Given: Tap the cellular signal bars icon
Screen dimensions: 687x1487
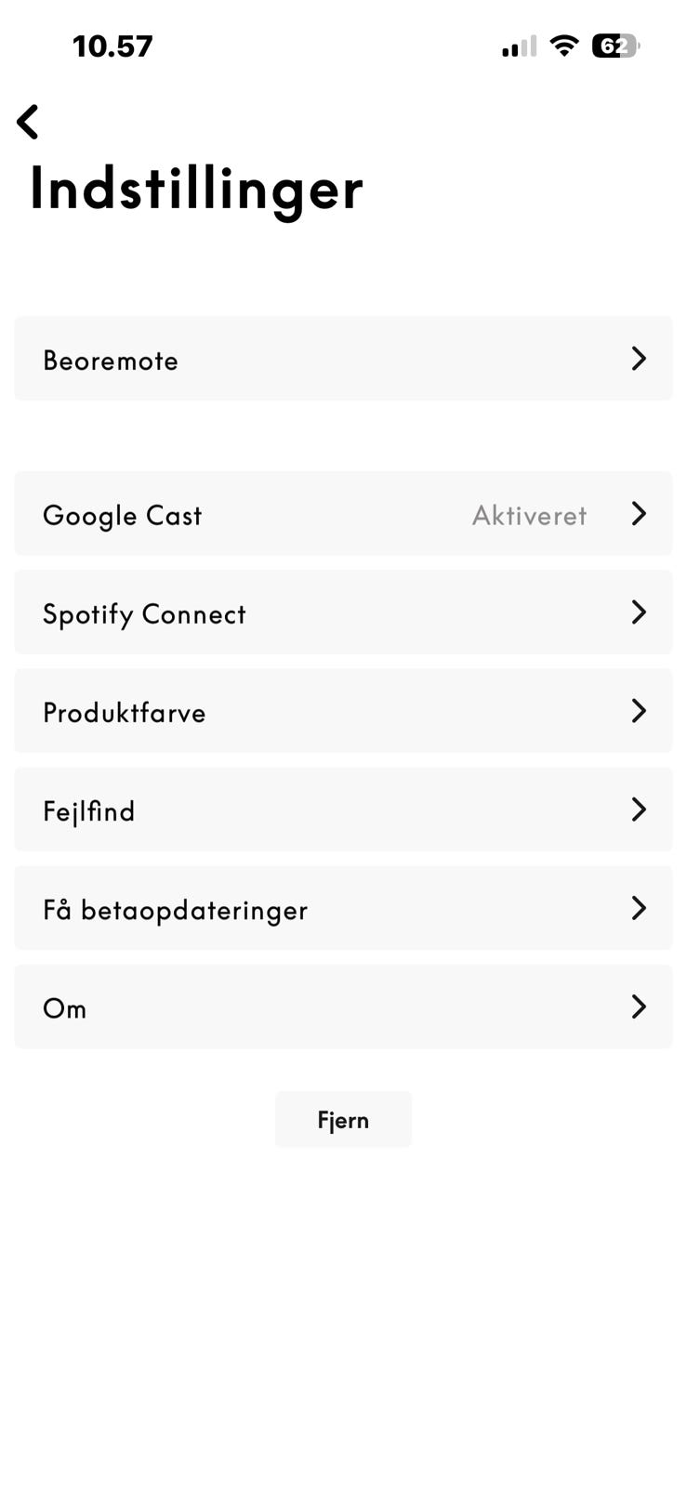Looking at the screenshot, I should [x=519, y=46].
